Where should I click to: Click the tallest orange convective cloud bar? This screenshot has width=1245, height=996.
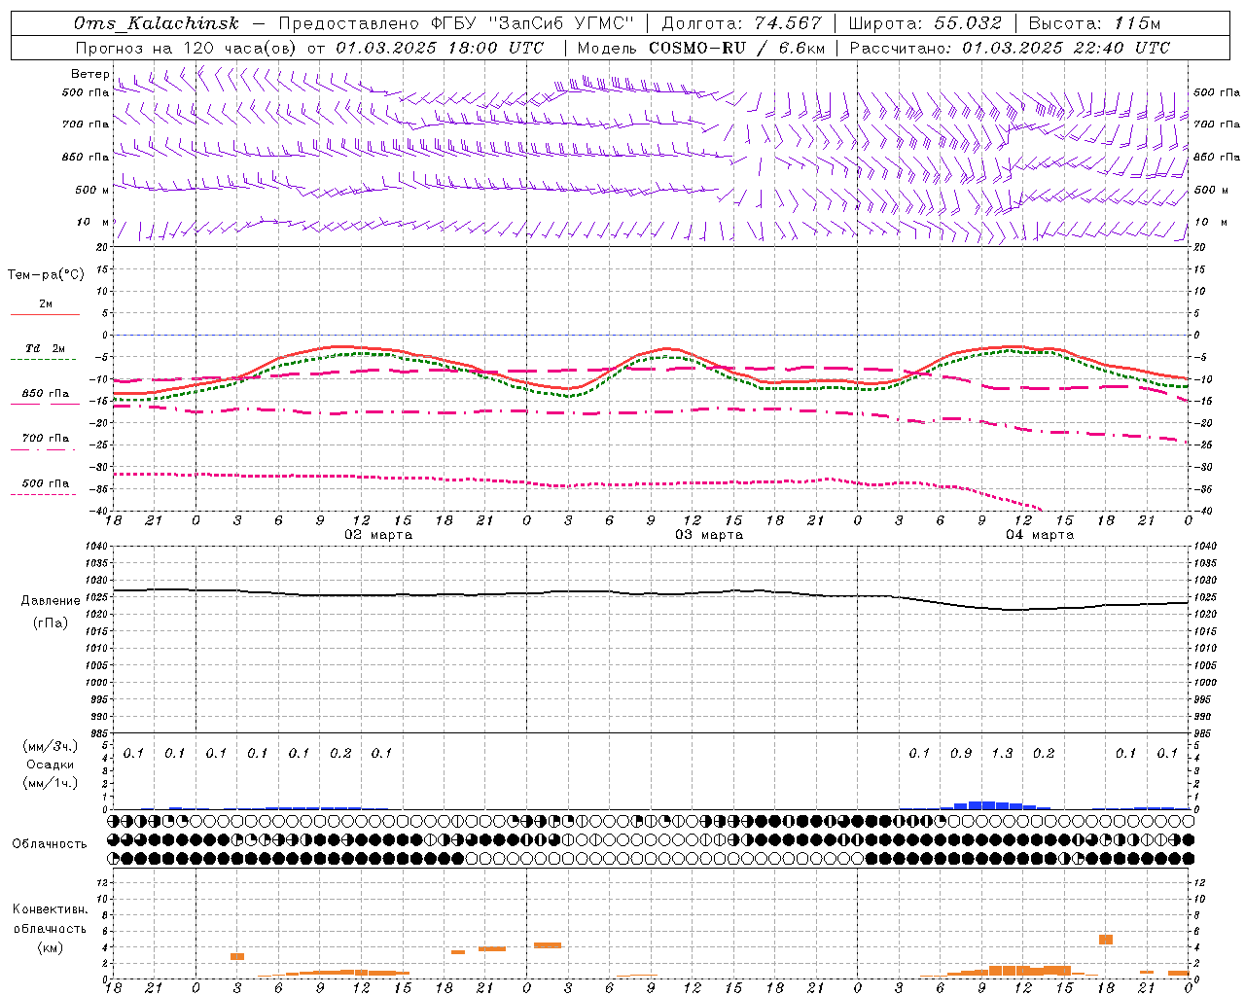click(1105, 939)
